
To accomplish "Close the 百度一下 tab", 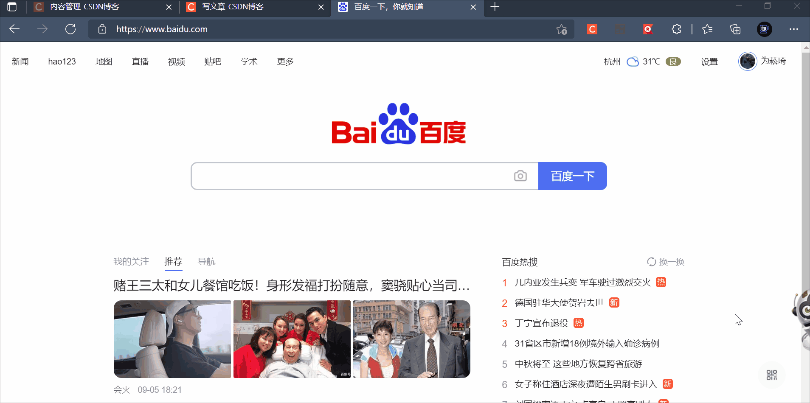I will tap(473, 7).
